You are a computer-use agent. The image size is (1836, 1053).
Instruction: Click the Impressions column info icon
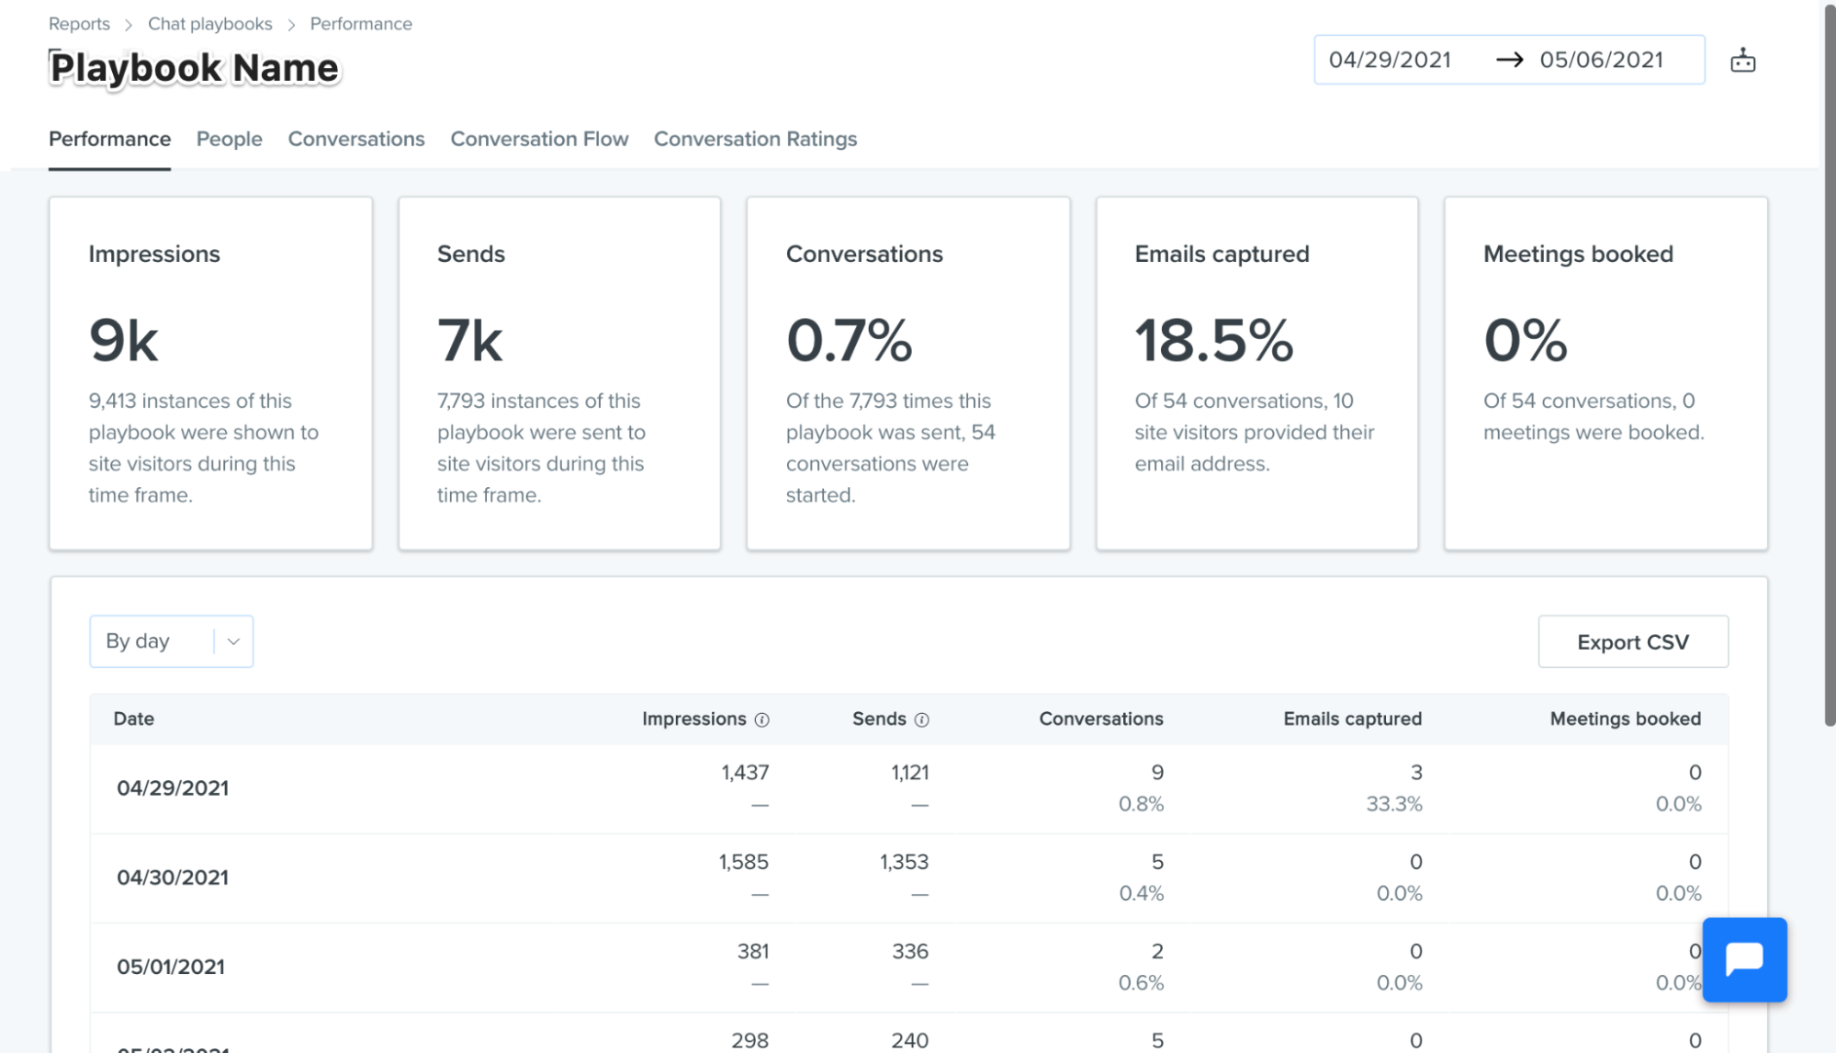point(761,719)
